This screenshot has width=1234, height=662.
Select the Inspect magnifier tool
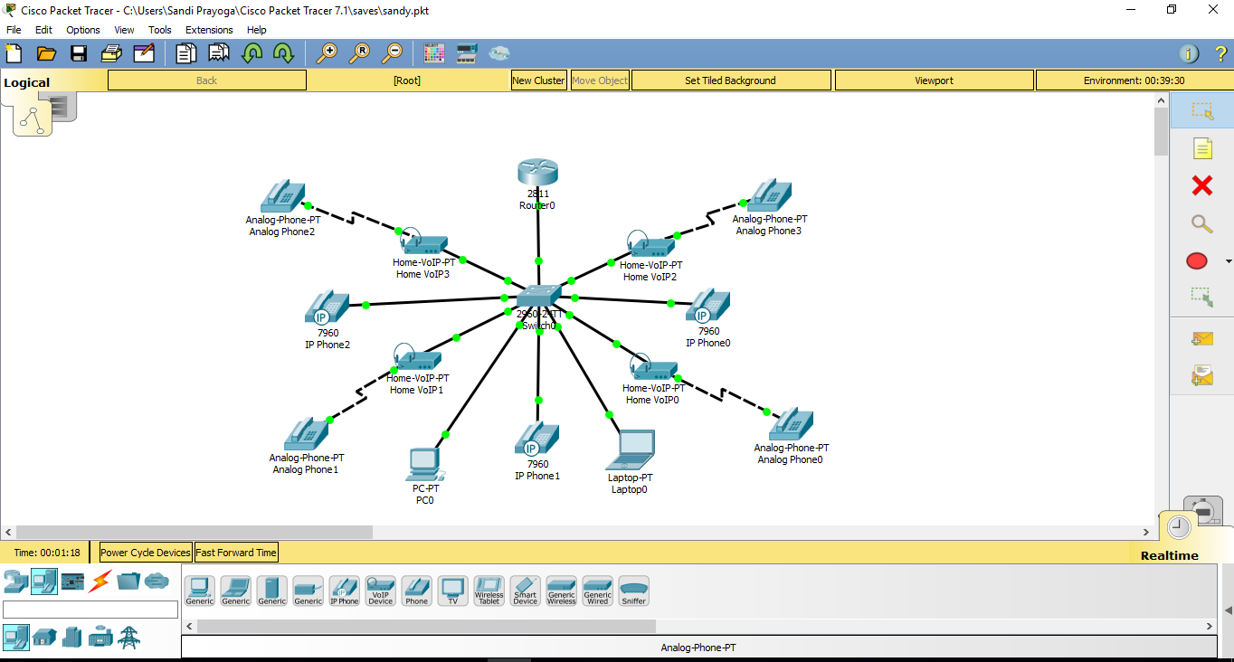1201,224
